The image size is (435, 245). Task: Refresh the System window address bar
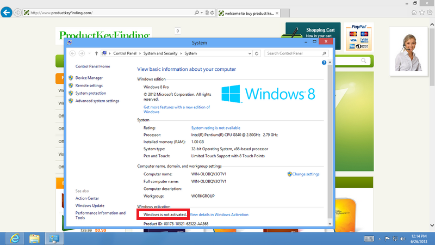coord(257,53)
